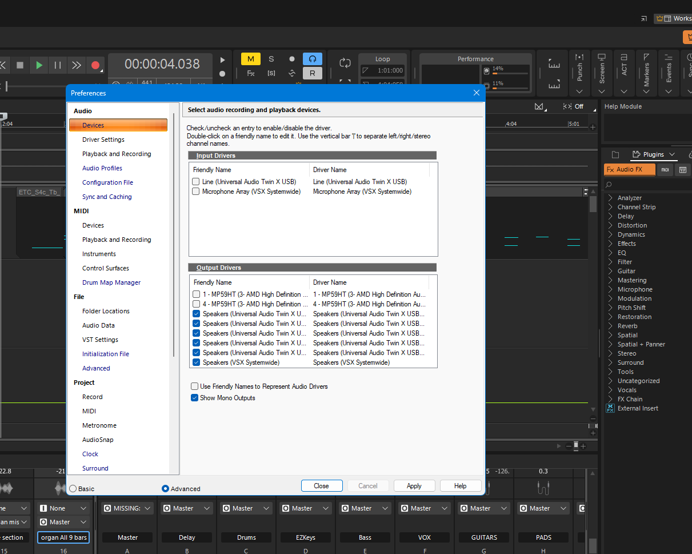Toggle the Loop on/off arrows icon
The width and height of the screenshot is (692, 554).
pyautogui.click(x=345, y=63)
